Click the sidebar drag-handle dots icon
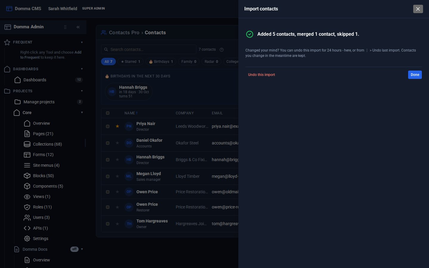The height and width of the screenshot is (268, 429). pos(65,27)
